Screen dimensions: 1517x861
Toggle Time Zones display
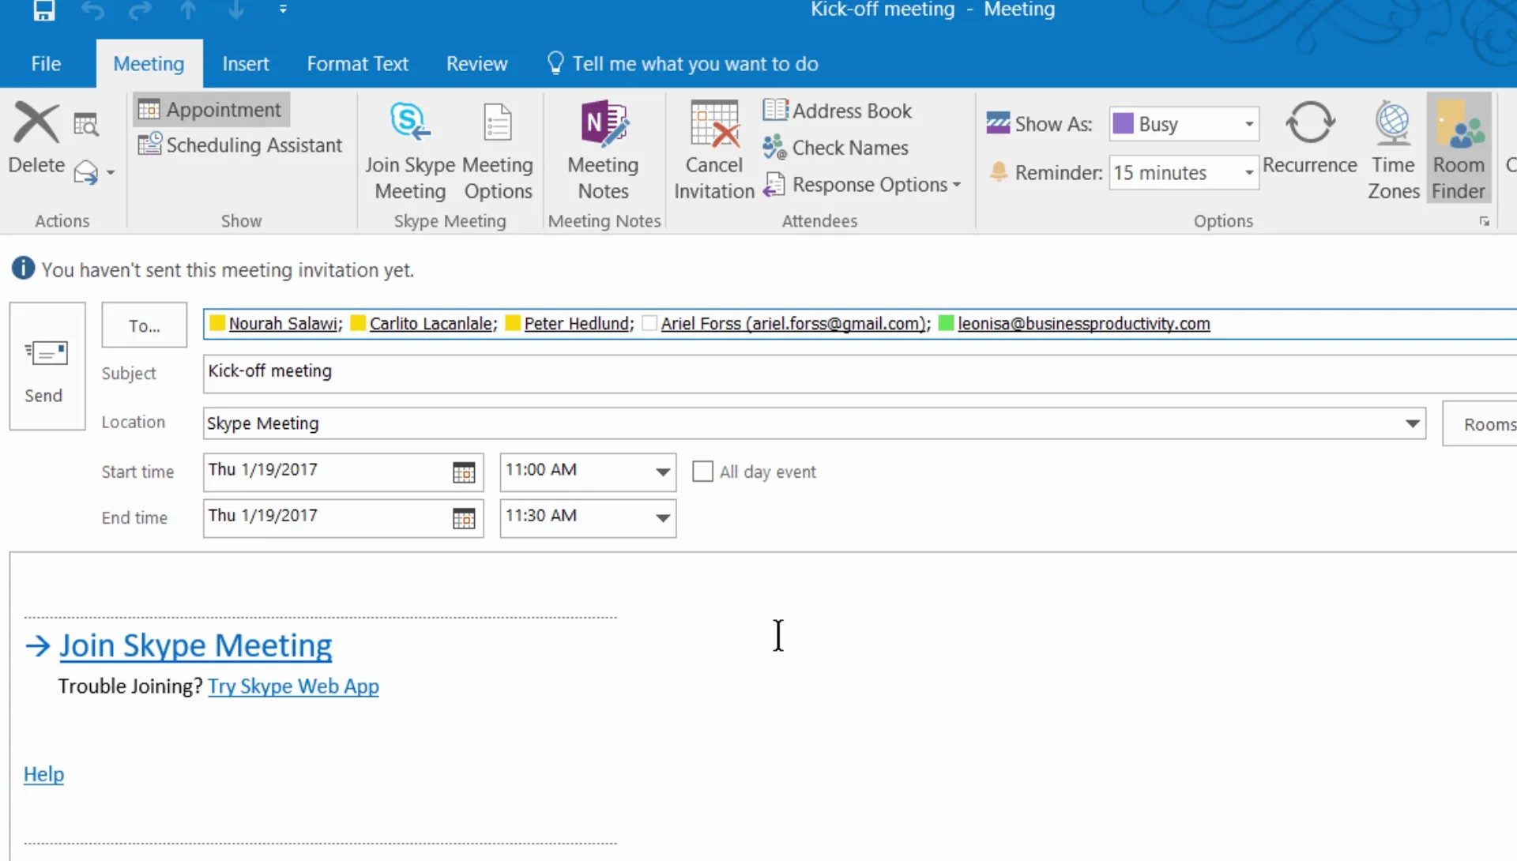coord(1394,150)
